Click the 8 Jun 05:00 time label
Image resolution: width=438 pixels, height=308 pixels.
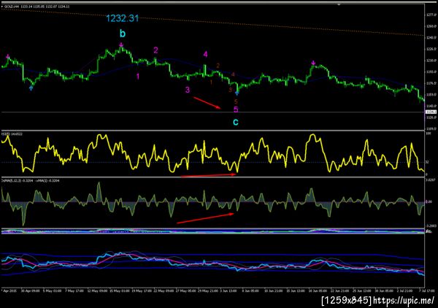[250, 290]
